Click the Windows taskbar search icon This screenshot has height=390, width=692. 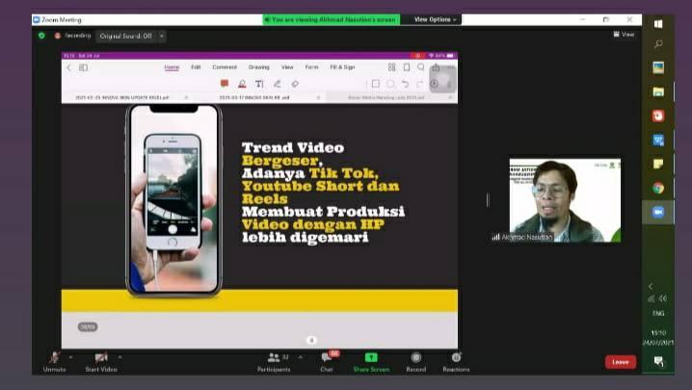click(x=658, y=44)
